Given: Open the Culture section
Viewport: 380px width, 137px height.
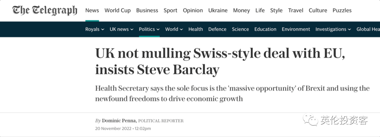Looking at the screenshot, I should (x=318, y=11).
